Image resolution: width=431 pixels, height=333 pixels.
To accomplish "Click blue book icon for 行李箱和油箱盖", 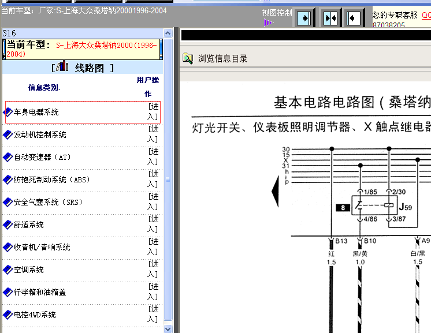I will pos(8,292).
